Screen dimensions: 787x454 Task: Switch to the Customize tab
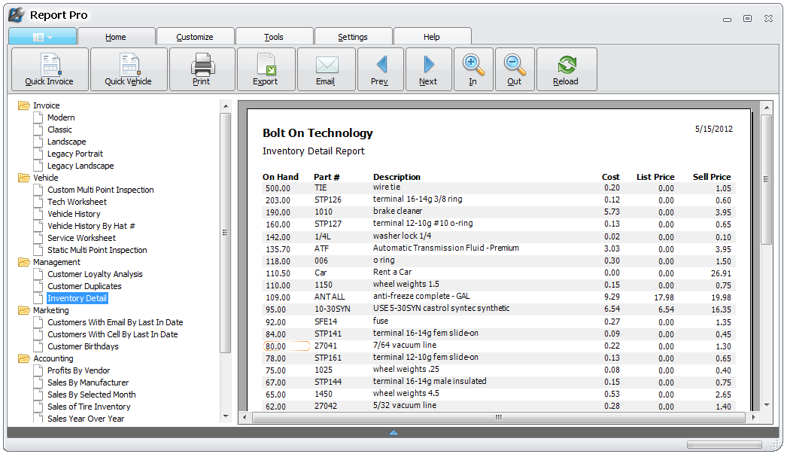click(x=195, y=37)
